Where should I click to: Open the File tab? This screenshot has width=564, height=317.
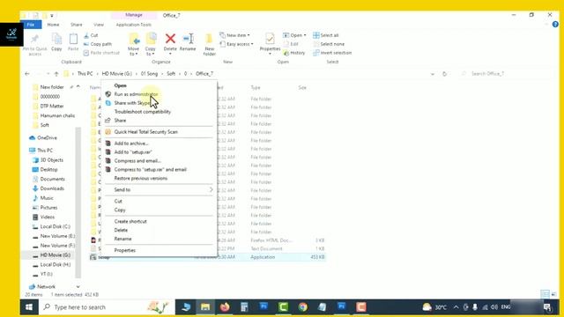pos(31,25)
